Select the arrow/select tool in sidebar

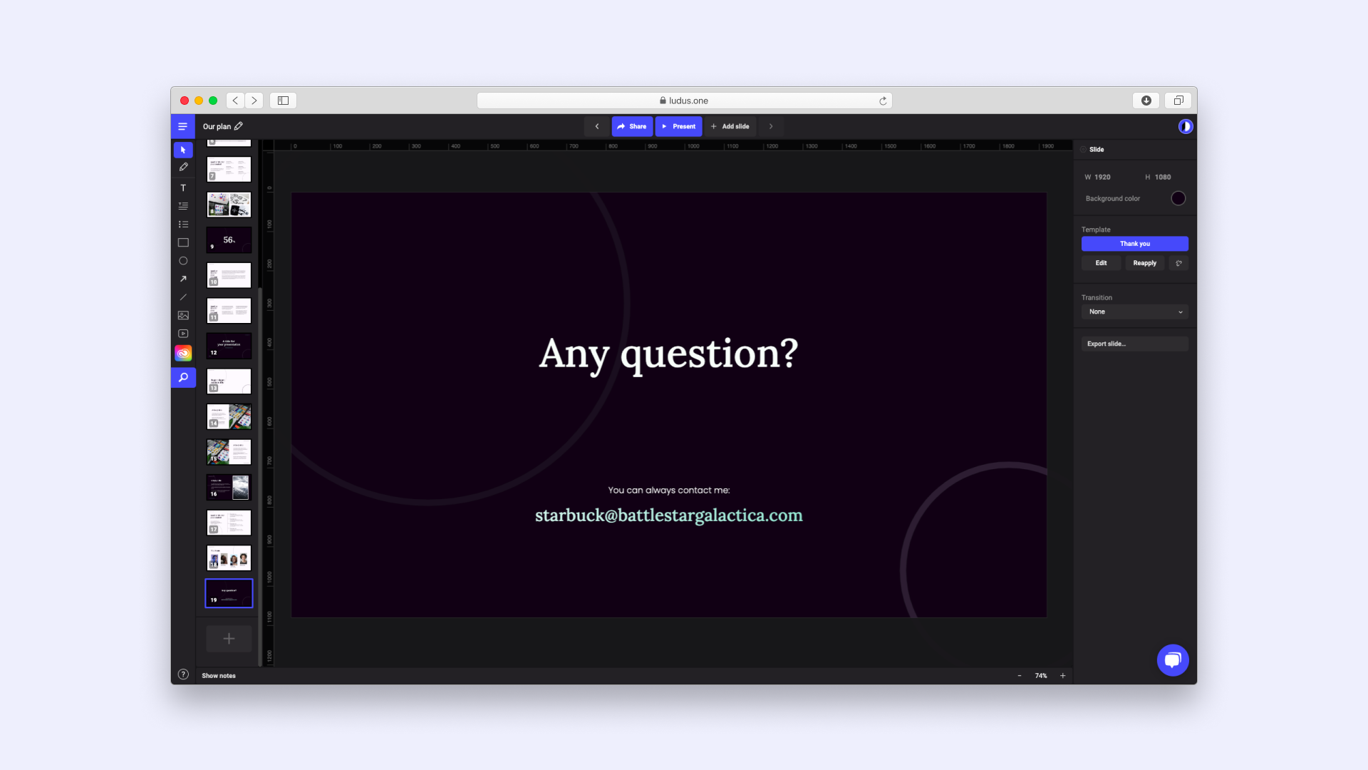point(183,148)
